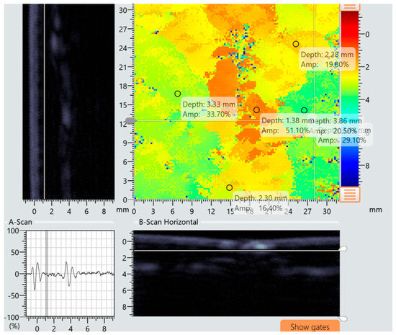Image resolution: width=396 pixels, height=335 pixels.
Task: Select marker with Depth 2.30 mm
Action: point(229,188)
